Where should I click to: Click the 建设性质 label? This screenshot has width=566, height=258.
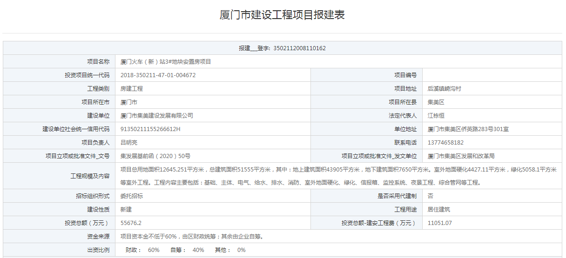pyautogui.click(x=98, y=210)
